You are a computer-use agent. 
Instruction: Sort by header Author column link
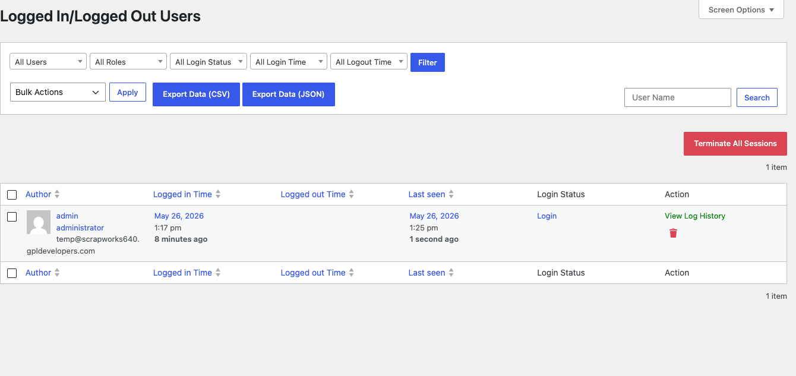pyautogui.click(x=39, y=194)
